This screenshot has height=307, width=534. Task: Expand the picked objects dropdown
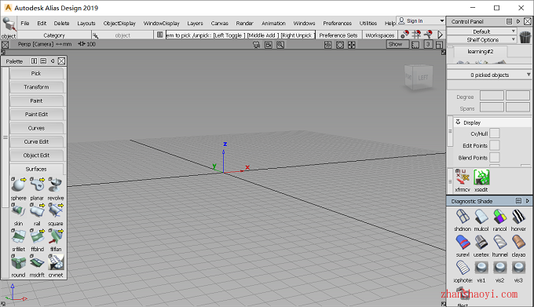click(529, 75)
